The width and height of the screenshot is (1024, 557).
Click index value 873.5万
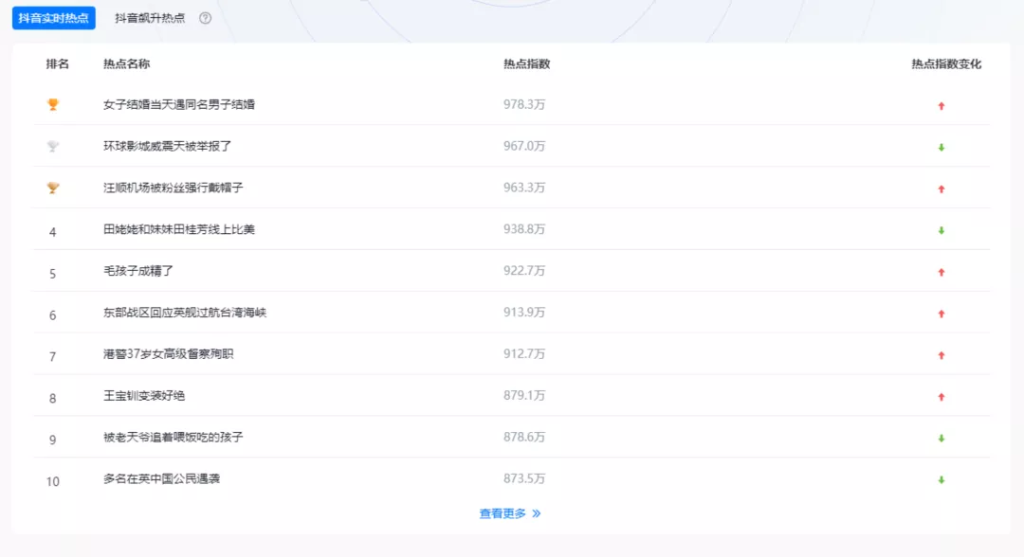(523, 478)
